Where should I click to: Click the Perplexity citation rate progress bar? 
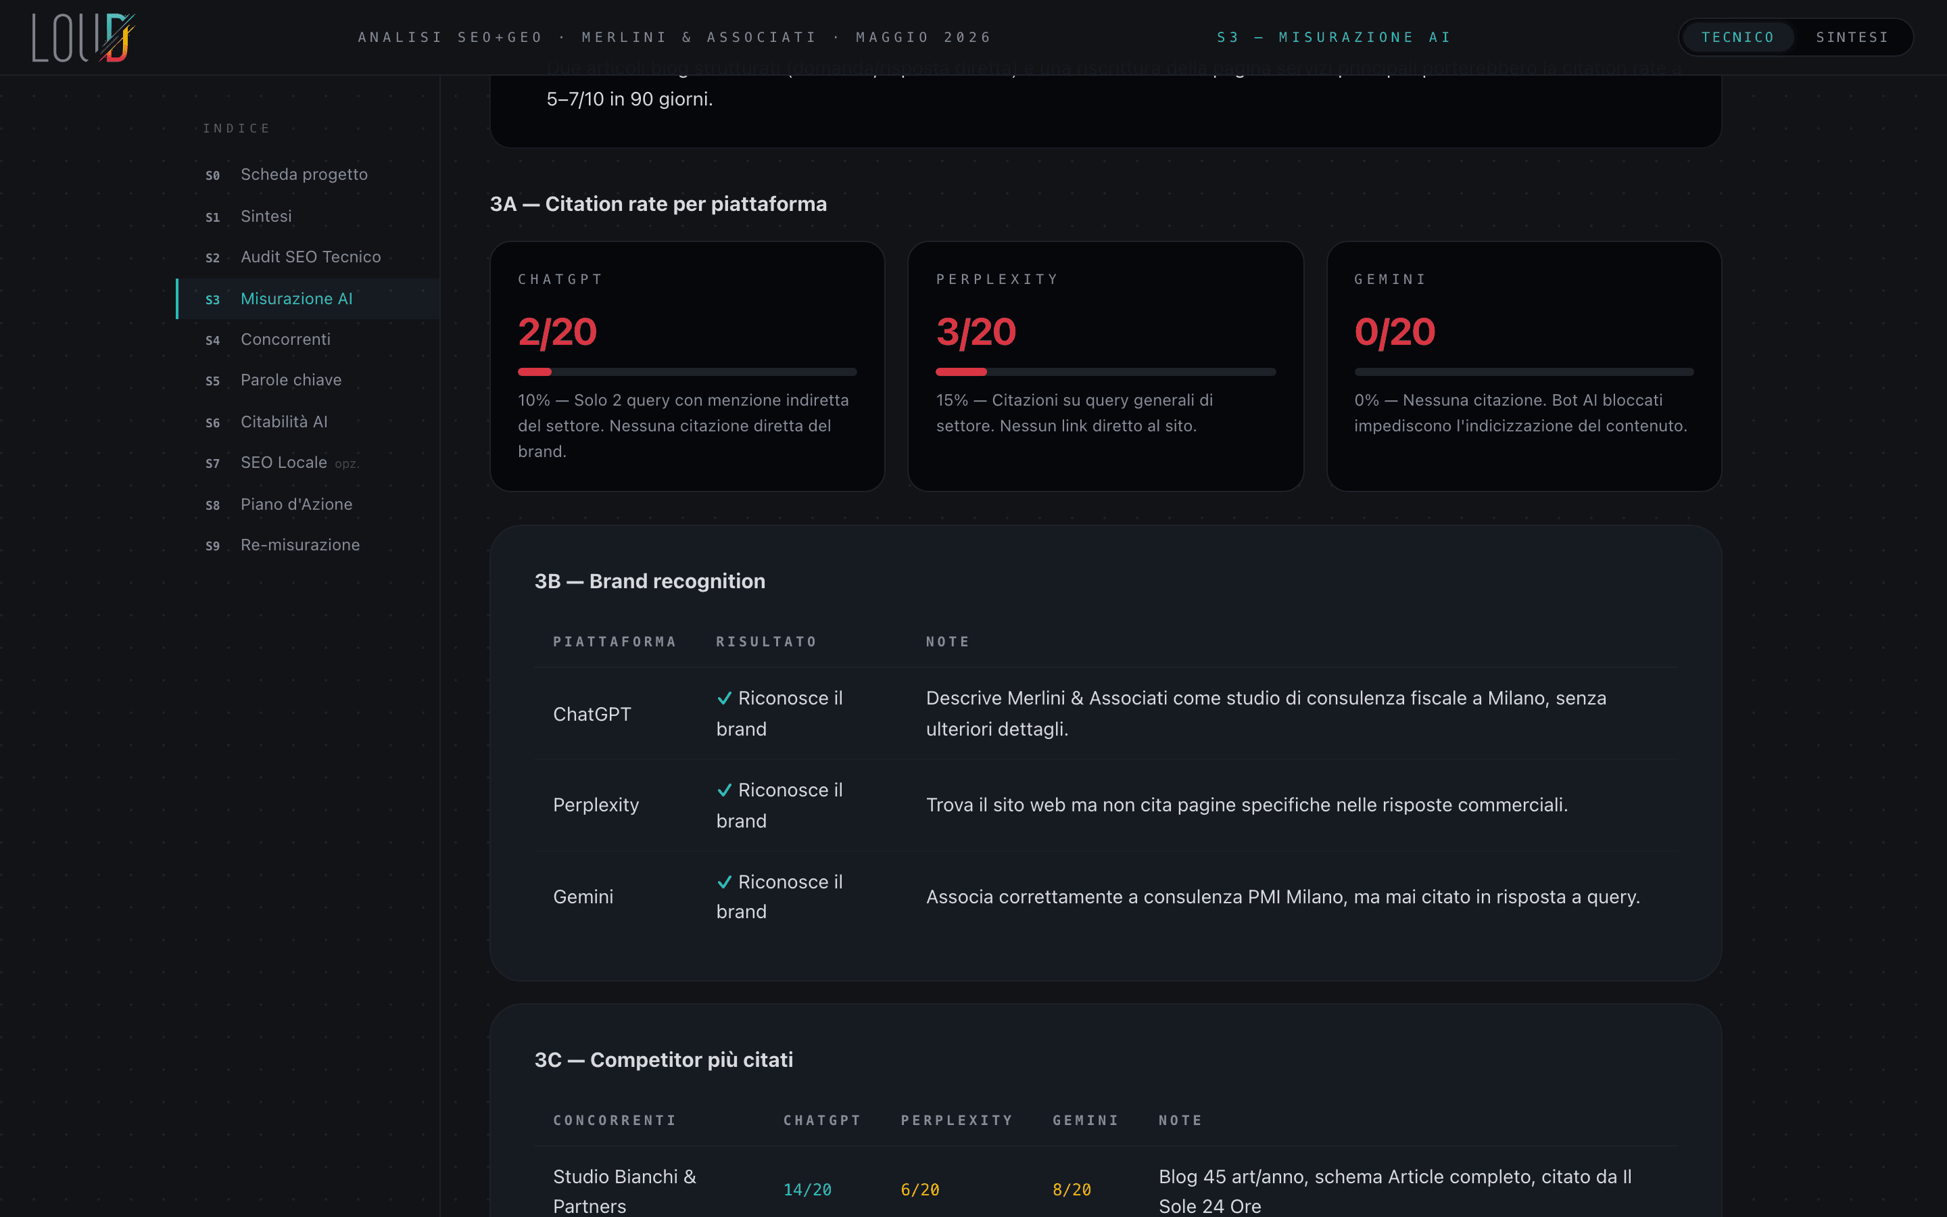pos(1105,372)
